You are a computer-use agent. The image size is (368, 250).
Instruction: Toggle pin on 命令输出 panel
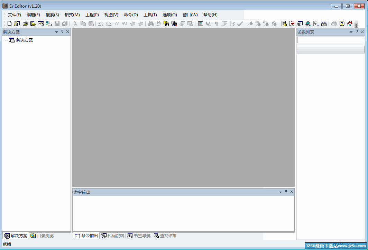pos(286,192)
